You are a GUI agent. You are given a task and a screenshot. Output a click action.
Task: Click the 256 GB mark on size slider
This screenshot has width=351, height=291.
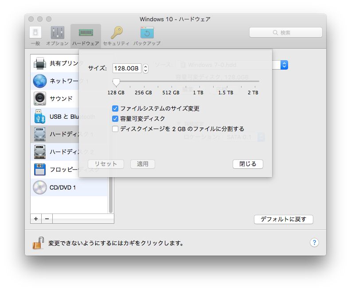143,93
